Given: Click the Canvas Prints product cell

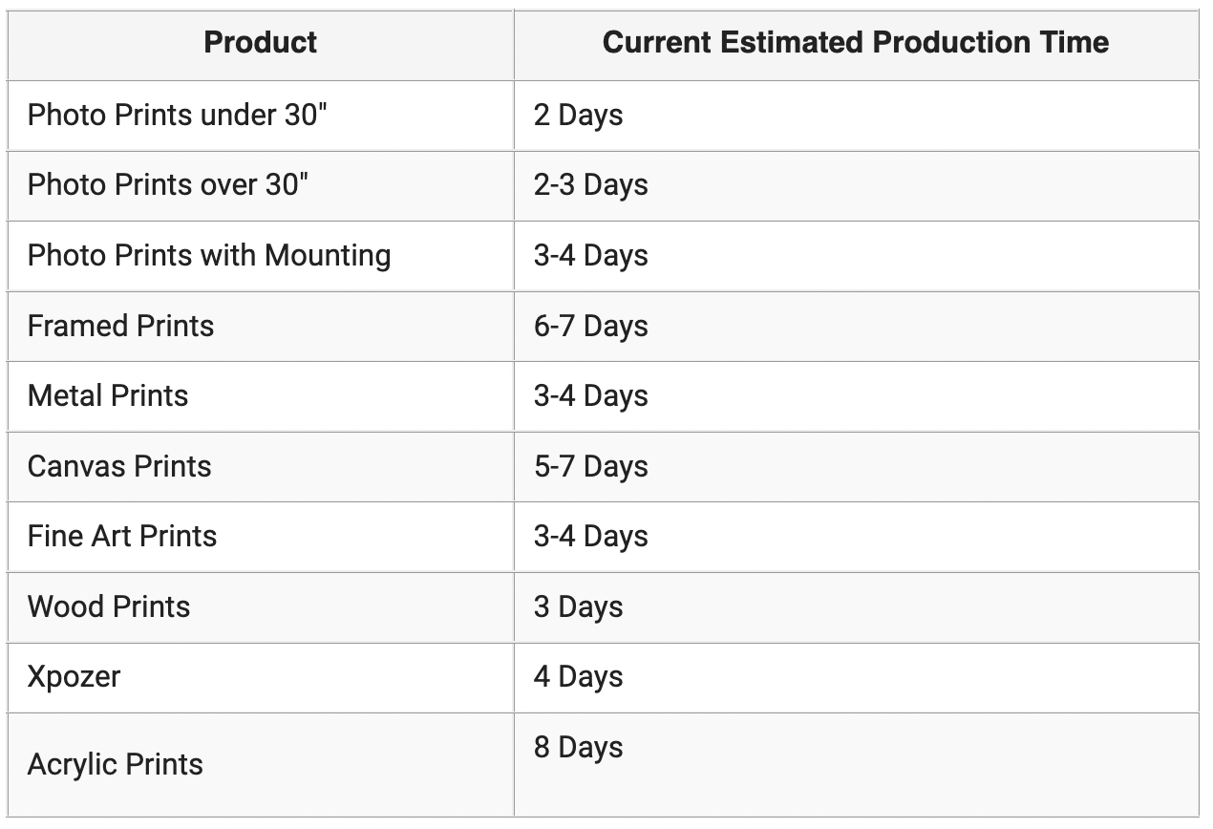Looking at the screenshot, I should coord(260,466).
